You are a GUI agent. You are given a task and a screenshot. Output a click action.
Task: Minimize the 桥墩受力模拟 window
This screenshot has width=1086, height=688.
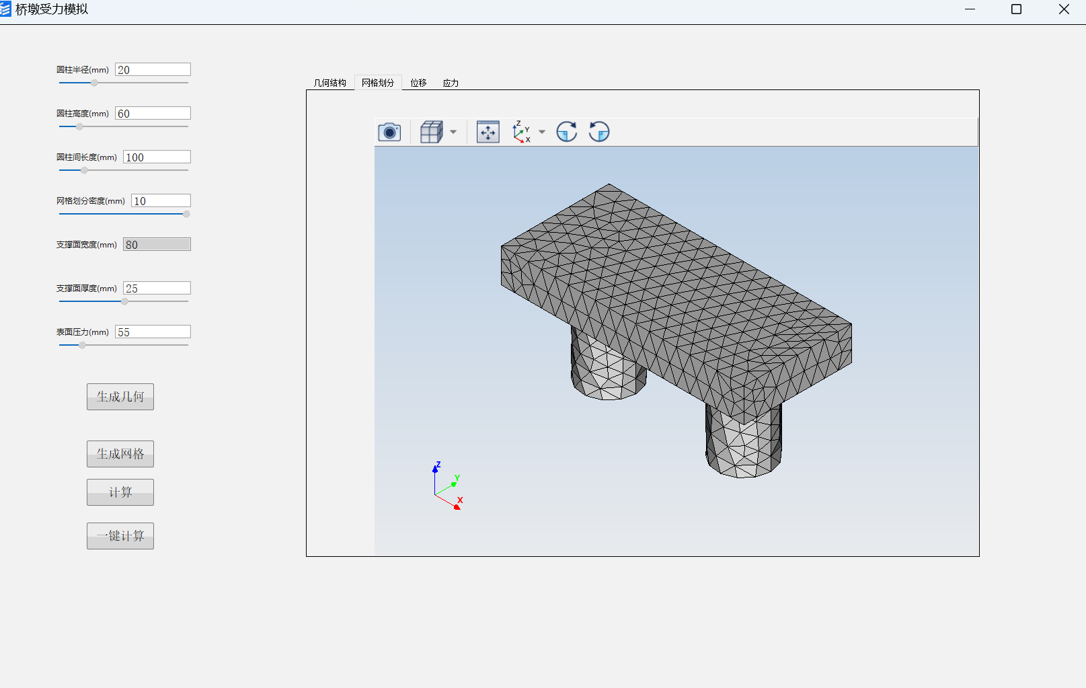point(970,9)
